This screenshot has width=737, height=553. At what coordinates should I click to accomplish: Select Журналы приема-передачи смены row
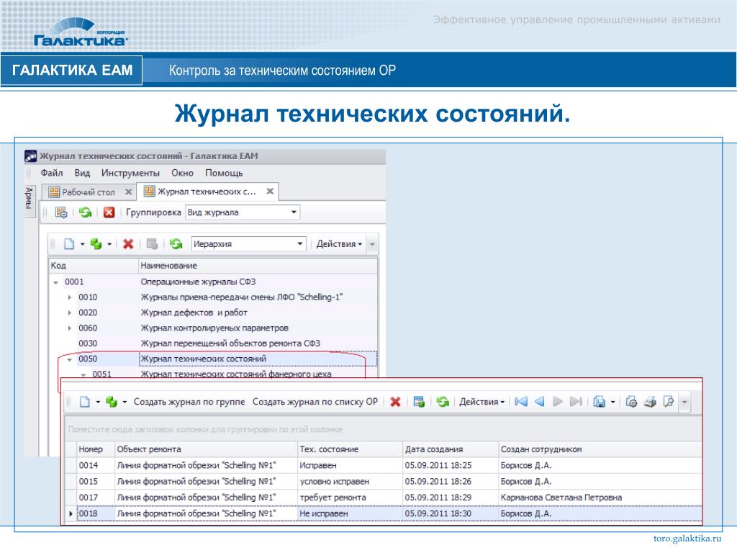point(213,297)
